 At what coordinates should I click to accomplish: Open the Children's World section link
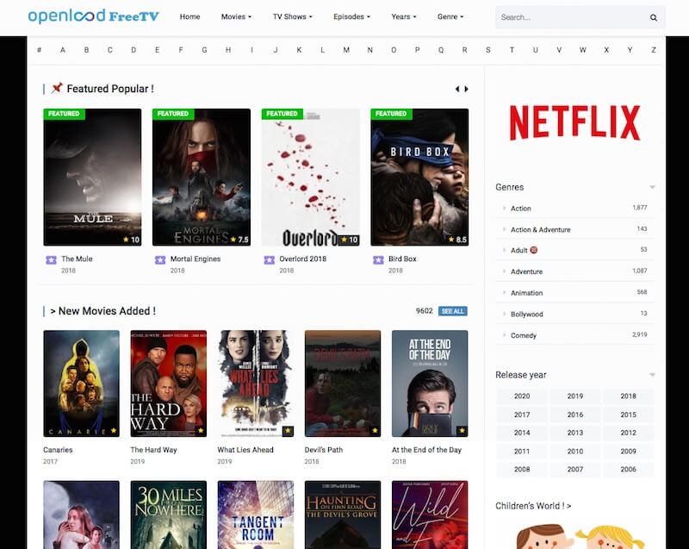click(533, 506)
